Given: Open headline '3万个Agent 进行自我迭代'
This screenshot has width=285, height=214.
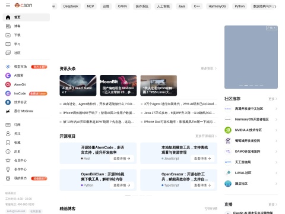Looking at the screenshot, I should [180, 104].
